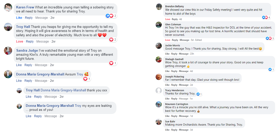Open Tracy Henderson's default avatar
The height and width of the screenshot is (136, 277).
tap(159, 91)
